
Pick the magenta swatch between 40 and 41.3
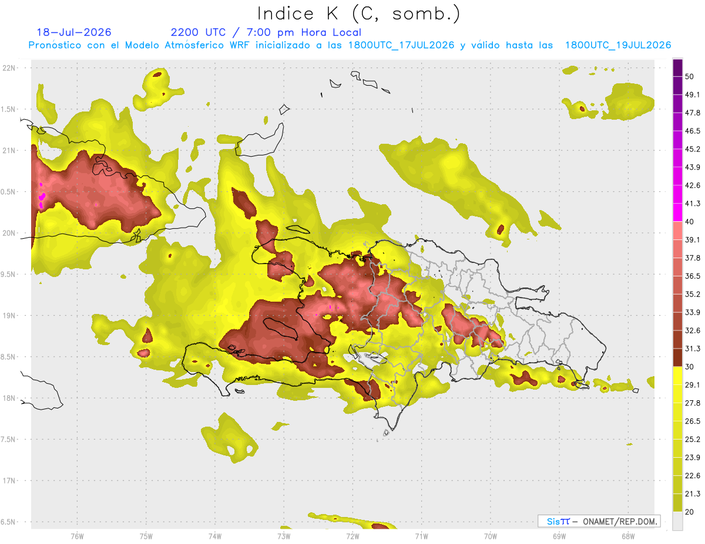pyautogui.click(x=677, y=212)
